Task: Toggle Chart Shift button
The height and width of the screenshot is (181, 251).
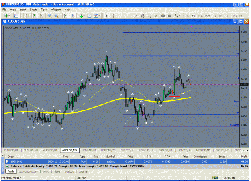Action: click(x=72, y=16)
